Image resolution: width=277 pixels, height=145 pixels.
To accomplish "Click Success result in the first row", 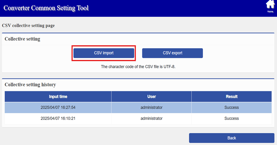I will click(x=232, y=107).
